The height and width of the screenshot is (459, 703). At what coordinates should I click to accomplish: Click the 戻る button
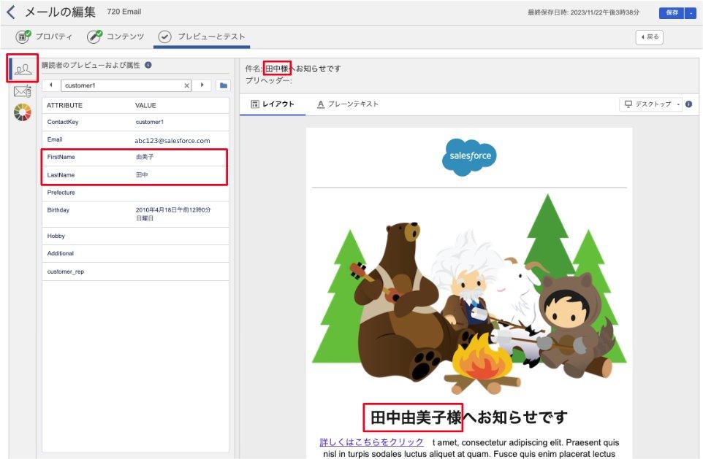point(649,37)
